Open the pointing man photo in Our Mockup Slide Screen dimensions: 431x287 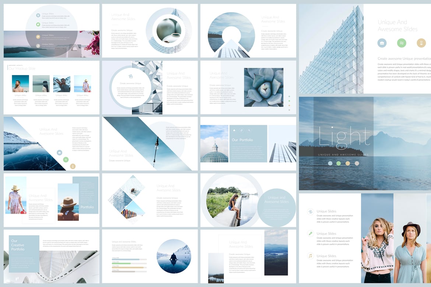click(x=62, y=84)
